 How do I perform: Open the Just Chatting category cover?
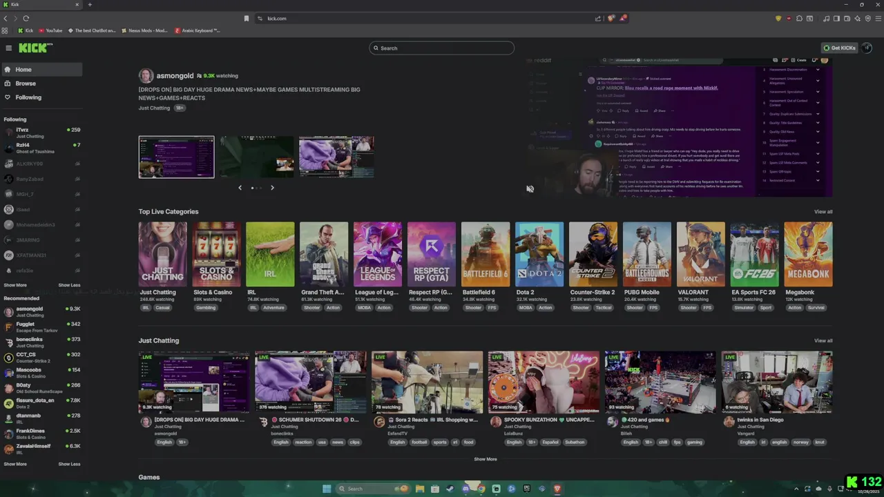coord(162,254)
